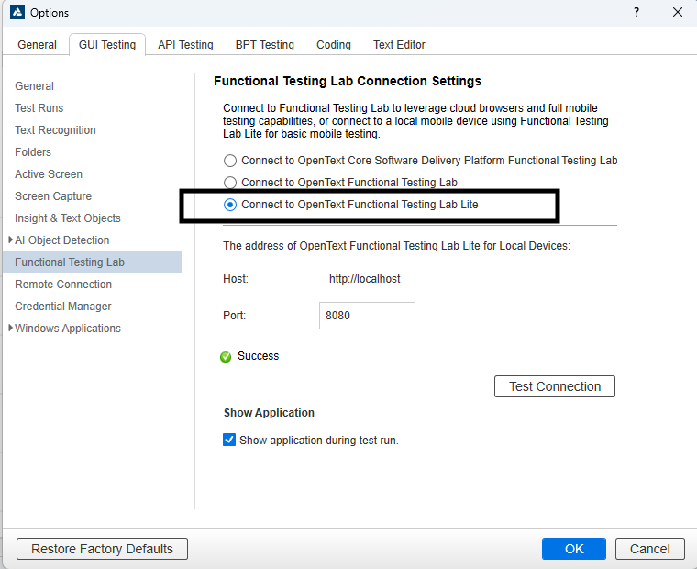This screenshot has height=569, width=697.
Task: Click Restore Factory Defaults
Action: tap(102, 549)
